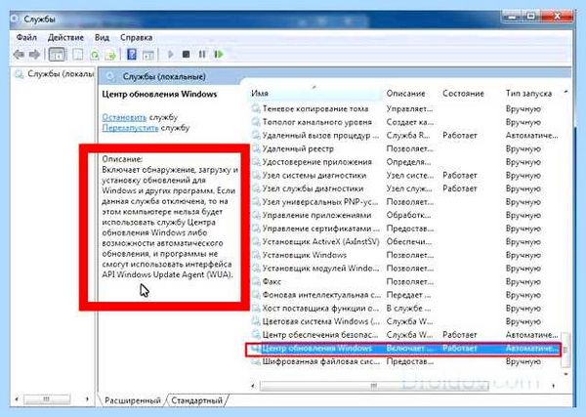586x417 pixels.
Task: Click the Back arrow in toolbar
Action: pos(19,55)
